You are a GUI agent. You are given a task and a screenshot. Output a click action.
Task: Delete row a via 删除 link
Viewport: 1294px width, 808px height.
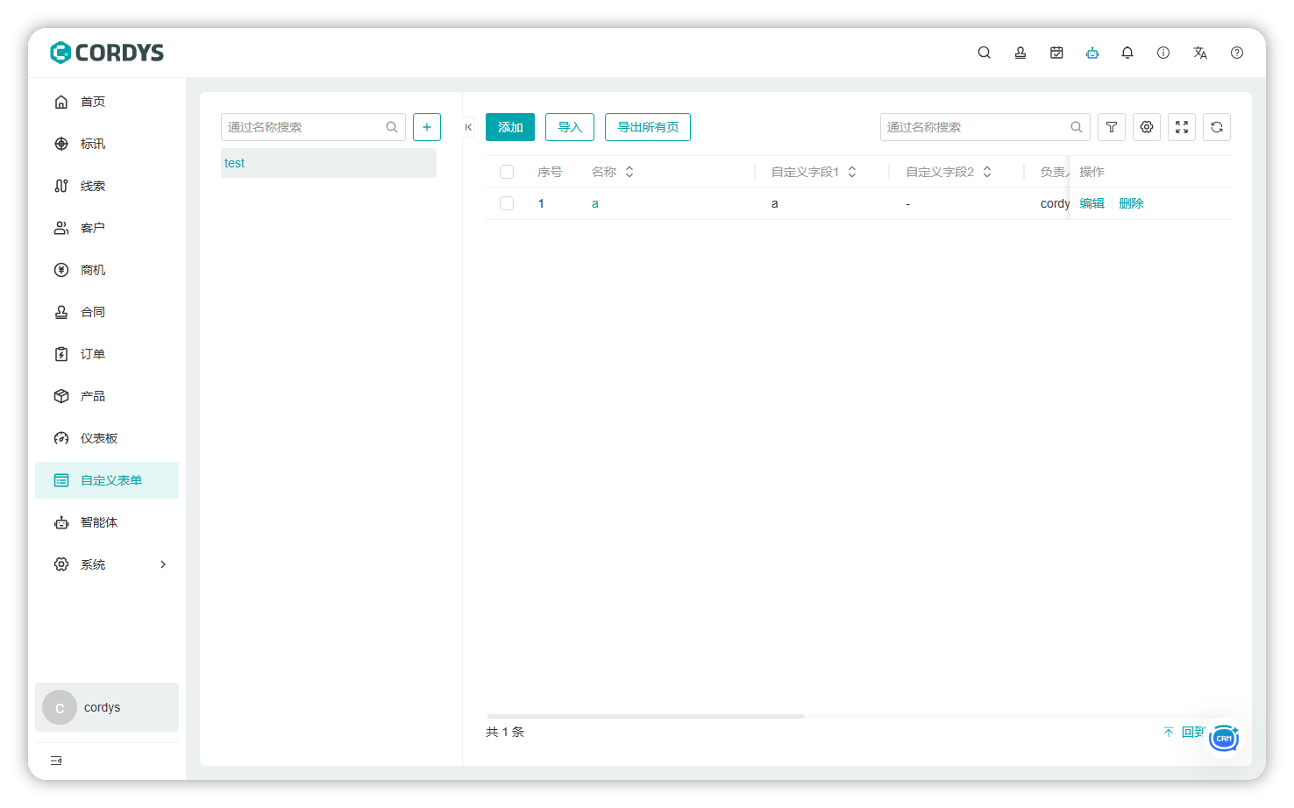pyautogui.click(x=1131, y=203)
